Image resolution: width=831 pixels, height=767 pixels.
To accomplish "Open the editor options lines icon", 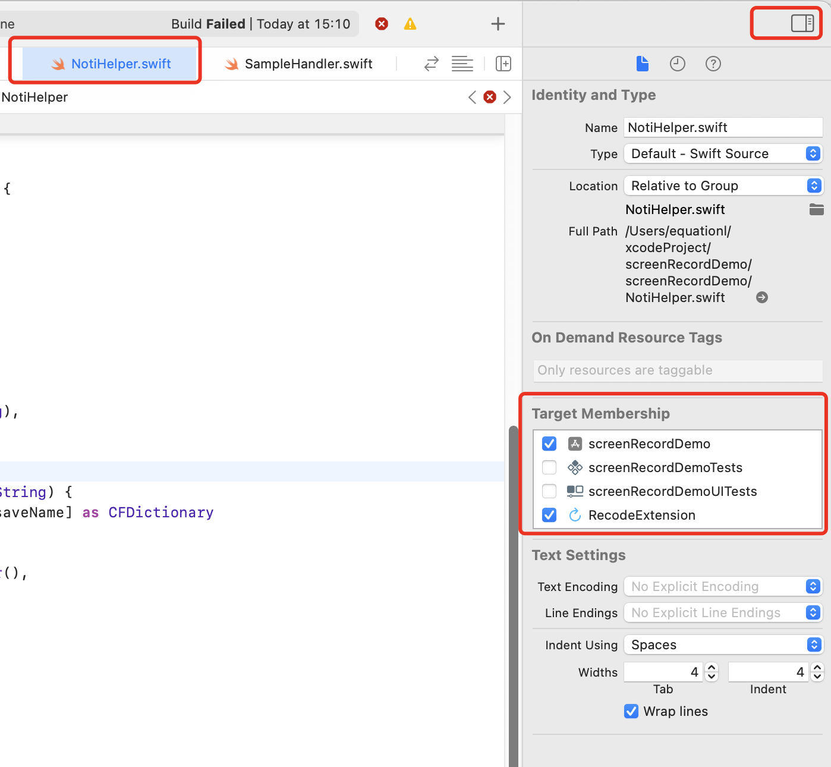I will pos(462,64).
